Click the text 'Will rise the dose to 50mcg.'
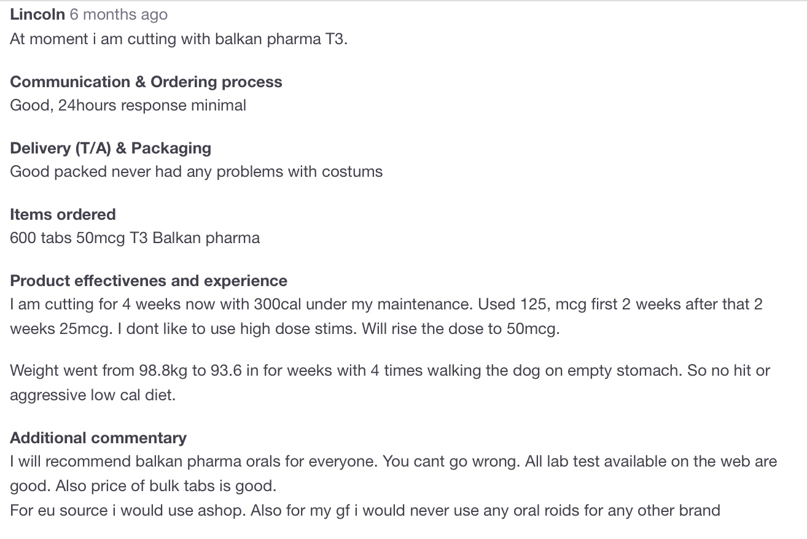The width and height of the screenshot is (807, 539). click(461, 329)
